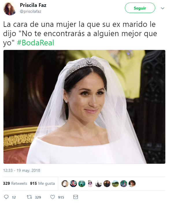The image size is (176, 205).
Task: Click the Seguir follow button
Action: (x=140, y=8)
